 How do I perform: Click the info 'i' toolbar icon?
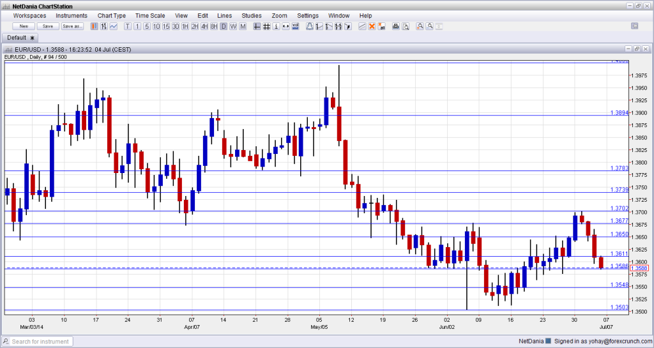(x=276, y=26)
